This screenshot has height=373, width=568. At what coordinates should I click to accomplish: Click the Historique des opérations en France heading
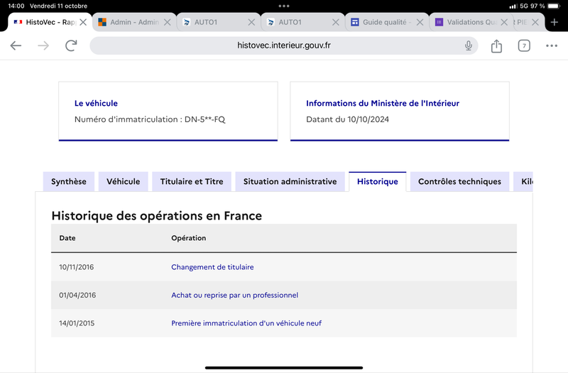[x=156, y=216]
